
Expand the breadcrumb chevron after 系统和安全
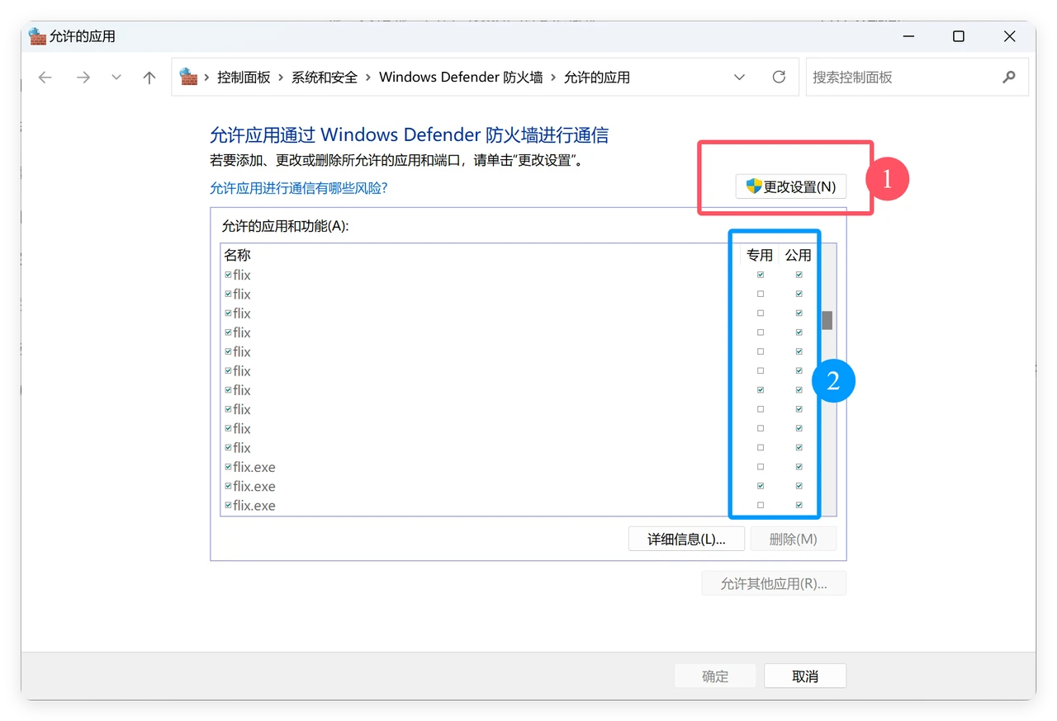click(368, 77)
